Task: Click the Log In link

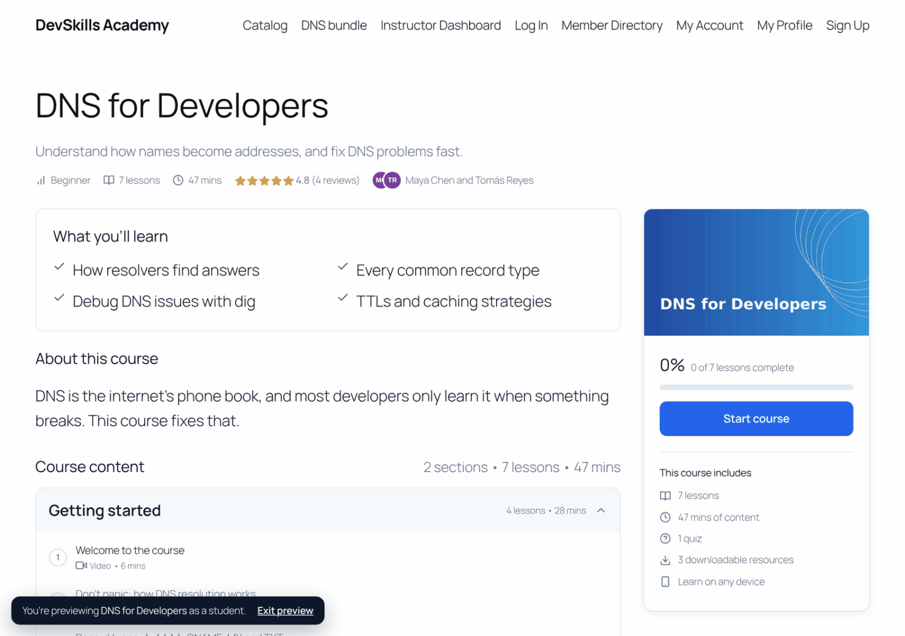Action: click(x=531, y=25)
